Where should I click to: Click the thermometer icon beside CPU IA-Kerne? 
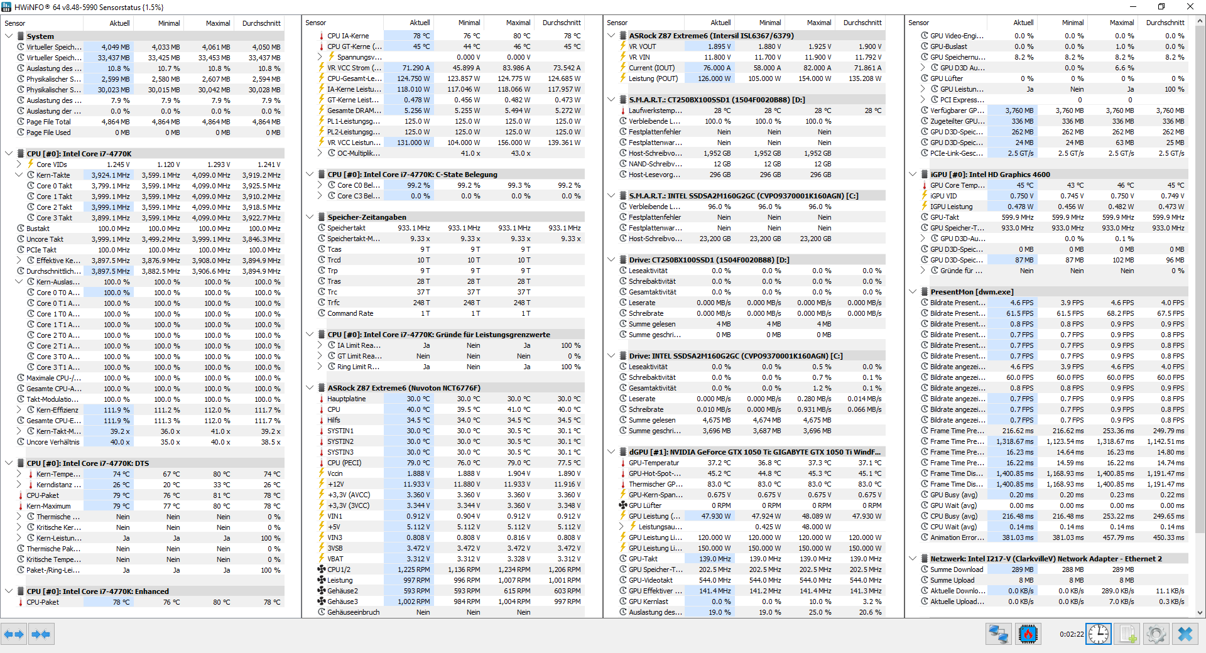coord(322,36)
